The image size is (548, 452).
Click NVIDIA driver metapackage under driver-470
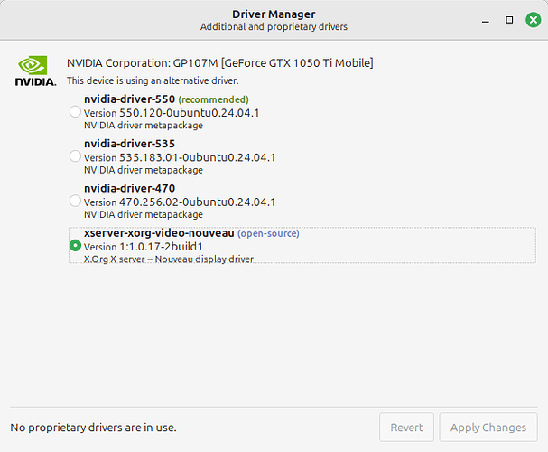tap(144, 214)
